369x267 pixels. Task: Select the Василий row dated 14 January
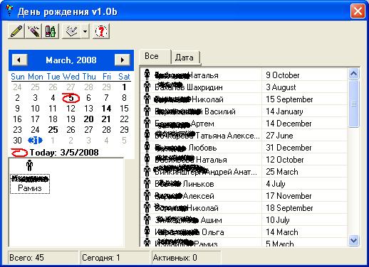coord(244,111)
